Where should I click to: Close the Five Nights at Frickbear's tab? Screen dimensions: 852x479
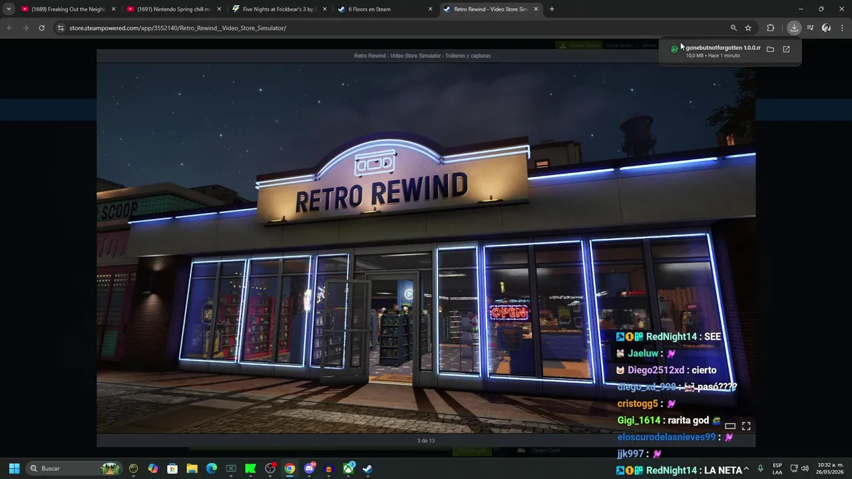[325, 9]
